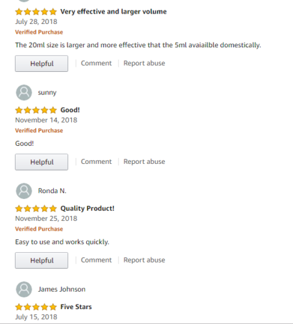Report abuse on Ronda N.'s review
The width and height of the screenshot is (293, 324).
144,260
